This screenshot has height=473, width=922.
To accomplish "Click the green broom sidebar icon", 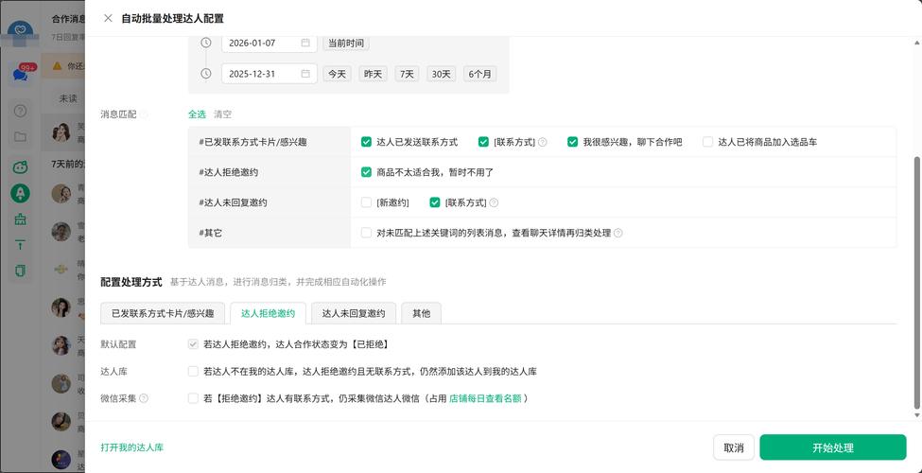I will (x=21, y=219).
